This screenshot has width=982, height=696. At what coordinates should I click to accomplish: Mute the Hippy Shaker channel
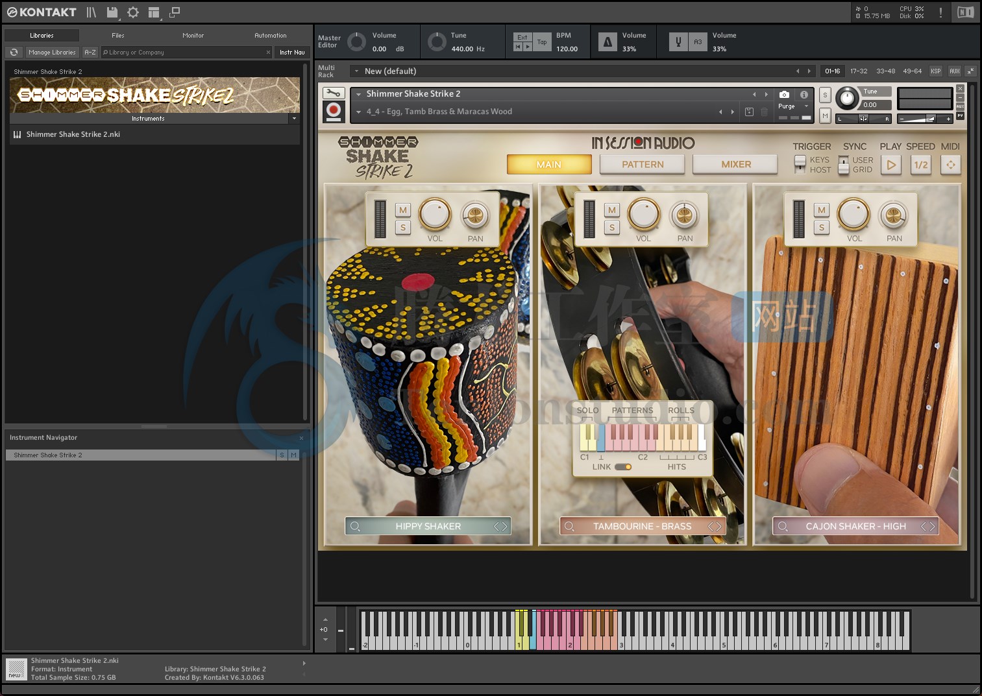point(403,210)
